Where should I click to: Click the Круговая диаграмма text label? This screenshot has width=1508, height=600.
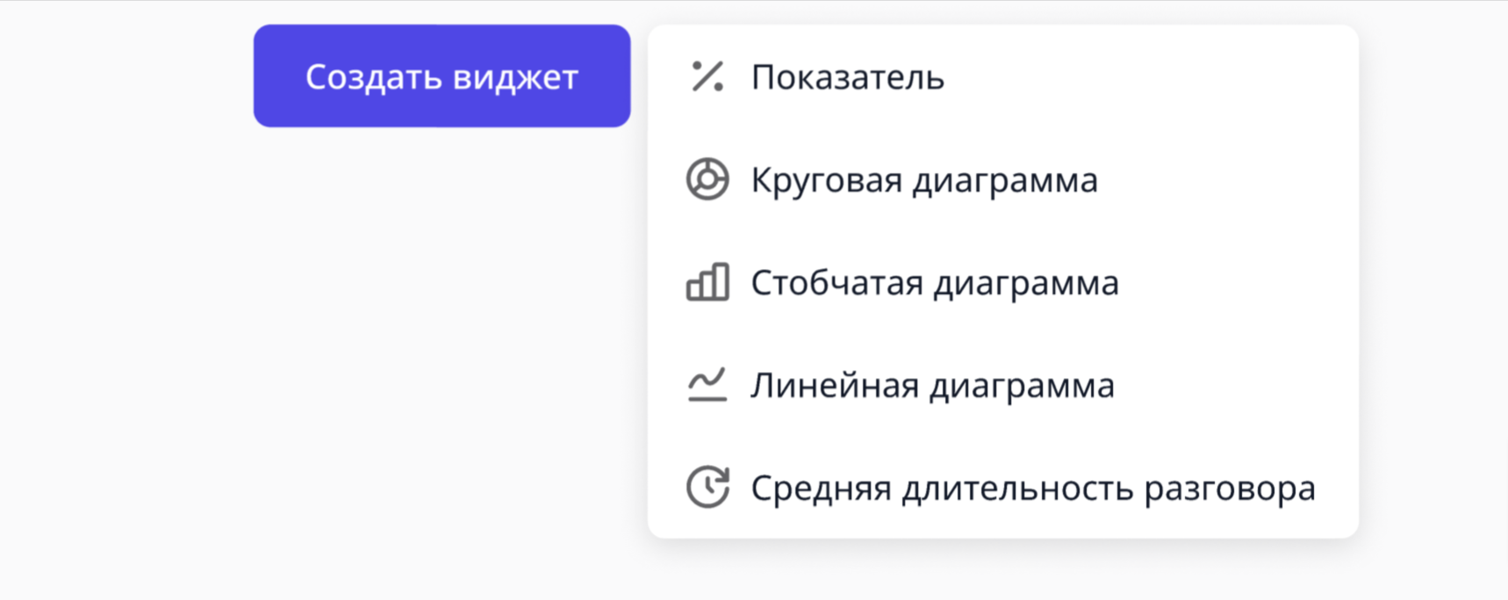[924, 180]
